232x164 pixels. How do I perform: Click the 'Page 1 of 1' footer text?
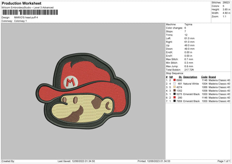pyautogui.click(x=224, y=161)
